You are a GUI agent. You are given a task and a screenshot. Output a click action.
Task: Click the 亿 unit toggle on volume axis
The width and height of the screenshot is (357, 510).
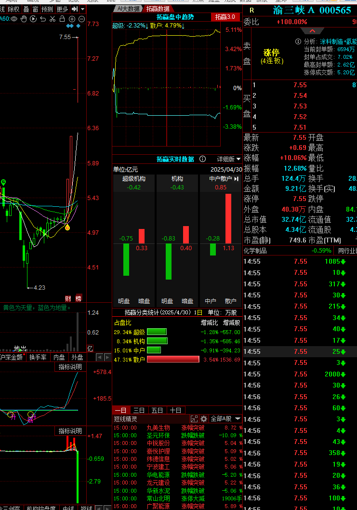[x=90, y=349]
